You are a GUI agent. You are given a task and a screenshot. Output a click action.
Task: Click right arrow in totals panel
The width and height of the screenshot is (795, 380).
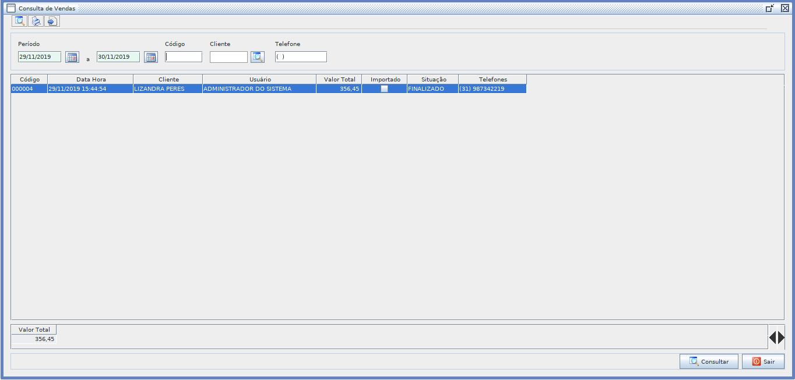pos(781,337)
